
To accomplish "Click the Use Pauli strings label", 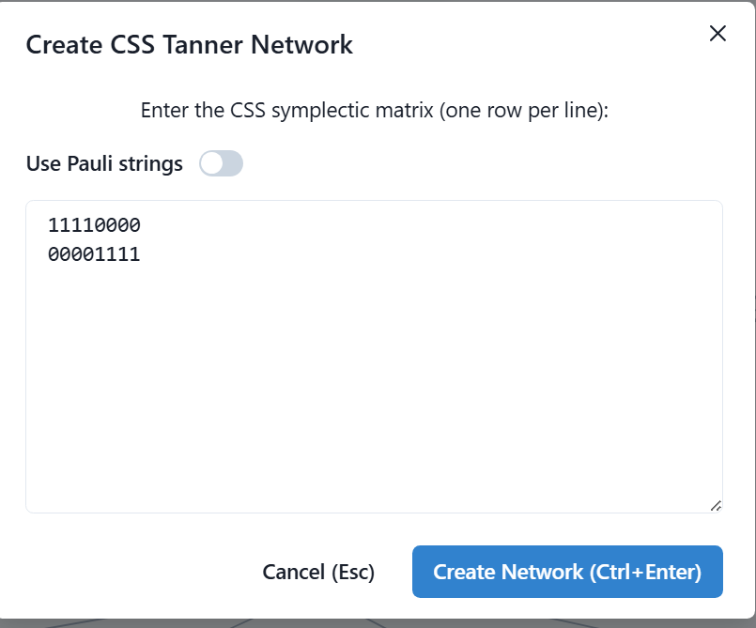I will 104,164.
